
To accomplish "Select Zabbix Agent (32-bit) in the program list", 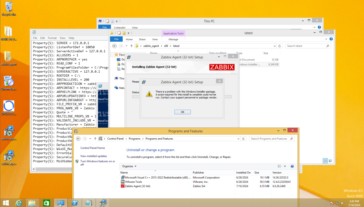I will tap(137, 186).
